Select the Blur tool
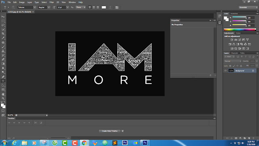 (x=3, y=68)
